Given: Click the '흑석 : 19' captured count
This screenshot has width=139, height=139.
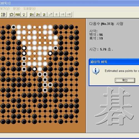Looking at the screenshot, I should [x=96, y=38].
